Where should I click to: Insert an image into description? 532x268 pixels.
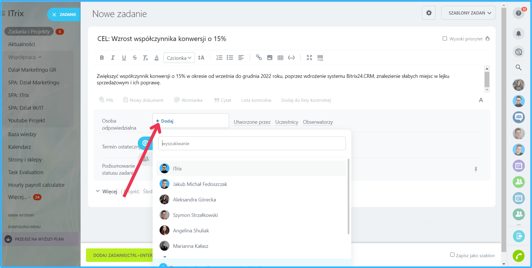pos(270,58)
